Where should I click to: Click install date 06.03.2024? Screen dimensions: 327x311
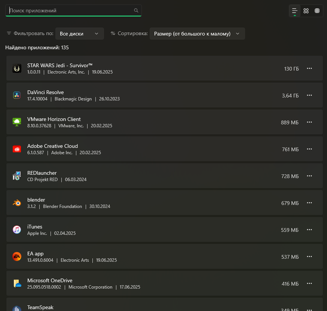76,180
